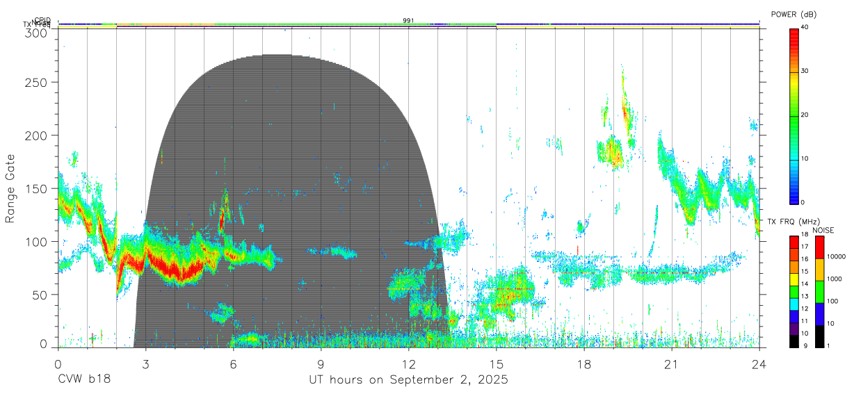Click the '40' value on the POWER scale
Image resolution: width=854 pixels, height=394 pixels.
pyautogui.click(x=806, y=28)
